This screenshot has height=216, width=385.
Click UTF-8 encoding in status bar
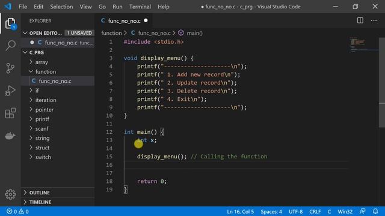295,211
